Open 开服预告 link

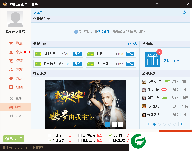click(x=131, y=44)
